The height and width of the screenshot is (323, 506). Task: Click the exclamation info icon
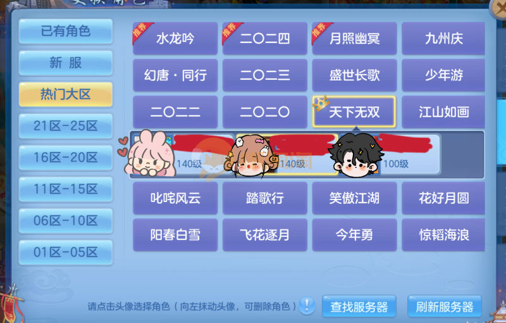pos(307,305)
